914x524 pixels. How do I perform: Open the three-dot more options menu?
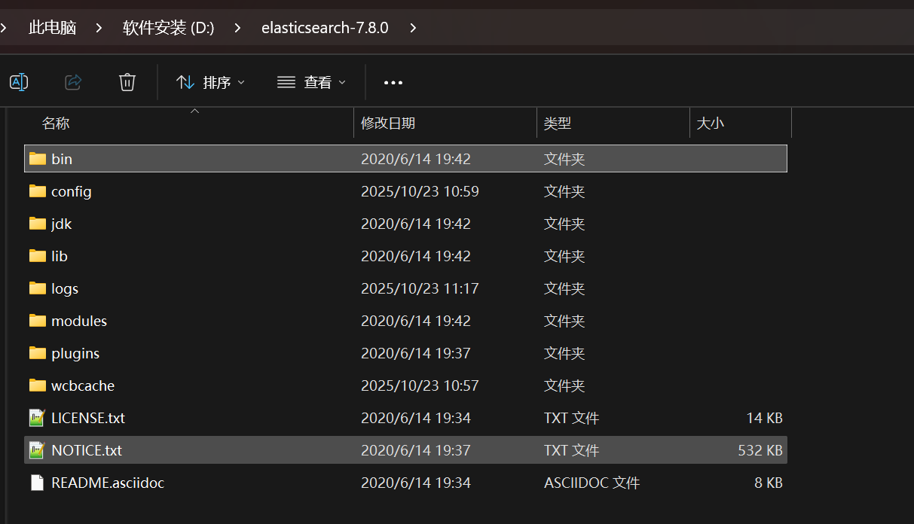tap(393, 83)
